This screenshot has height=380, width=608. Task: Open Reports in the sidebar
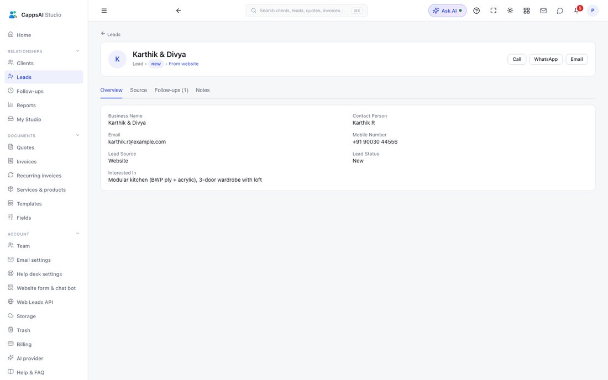coord(44,105)
